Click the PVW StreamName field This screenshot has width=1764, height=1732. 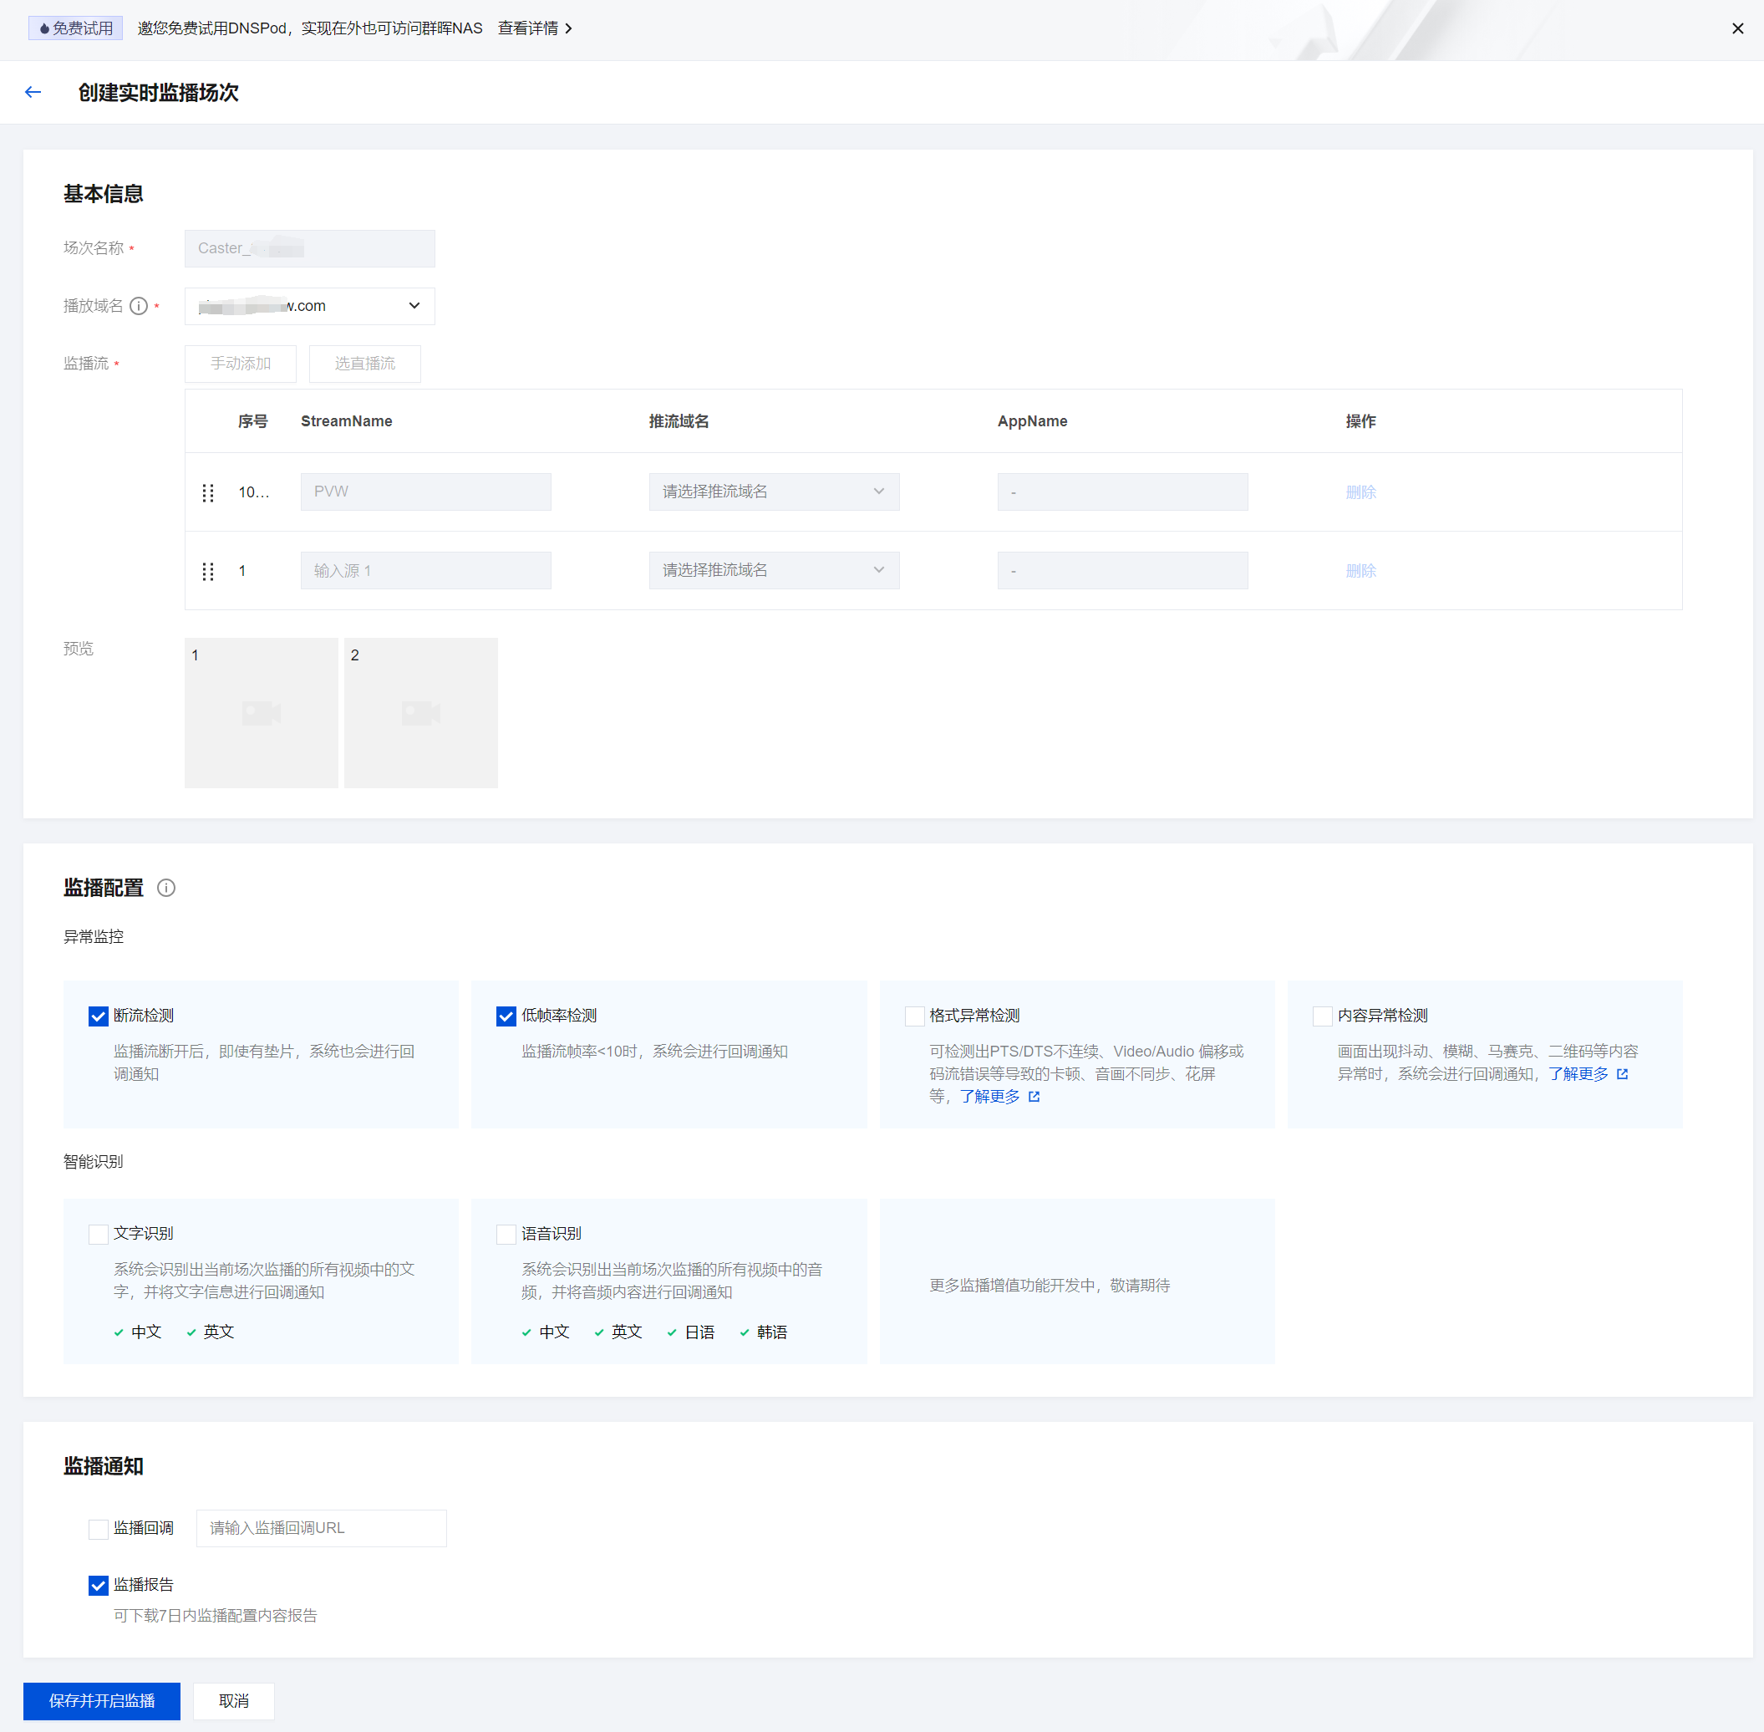425,492
